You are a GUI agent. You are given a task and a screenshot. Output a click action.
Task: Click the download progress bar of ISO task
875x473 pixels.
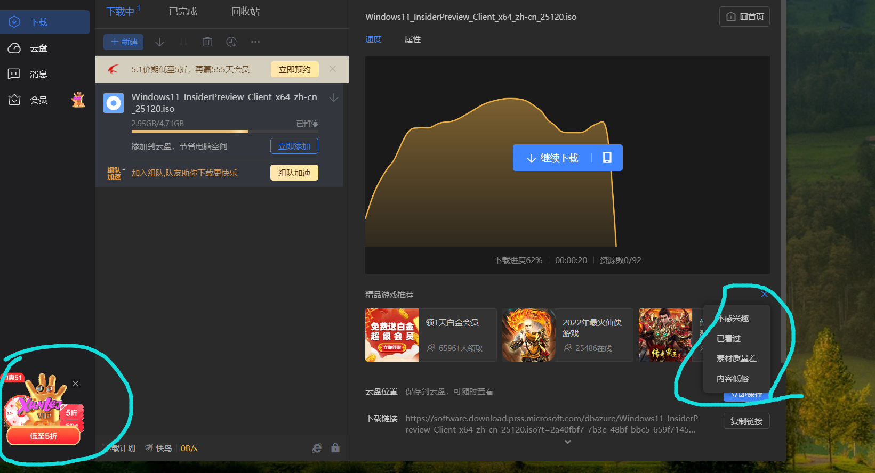[x=224, y=131]
